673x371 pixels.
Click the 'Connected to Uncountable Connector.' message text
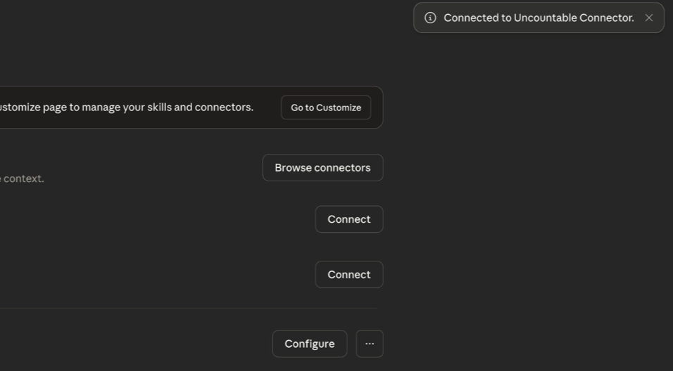[539, 18]
